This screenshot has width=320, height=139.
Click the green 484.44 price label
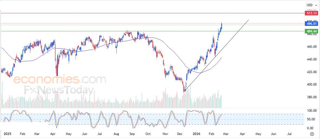point(312,31)
